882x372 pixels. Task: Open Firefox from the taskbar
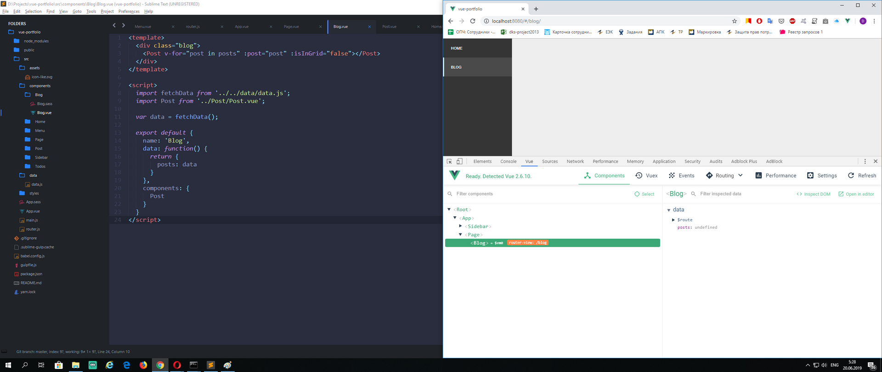tap(143, 365)
